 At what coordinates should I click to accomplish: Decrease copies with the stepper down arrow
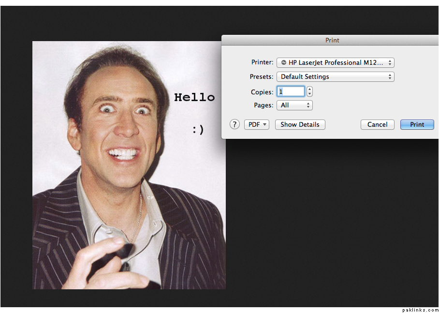(x=309, y=94)
